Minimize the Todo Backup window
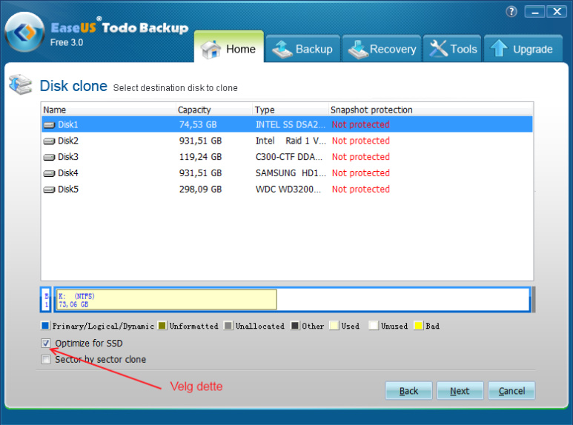The width and height of the screenshot is (573, 425). click(535, 12)
